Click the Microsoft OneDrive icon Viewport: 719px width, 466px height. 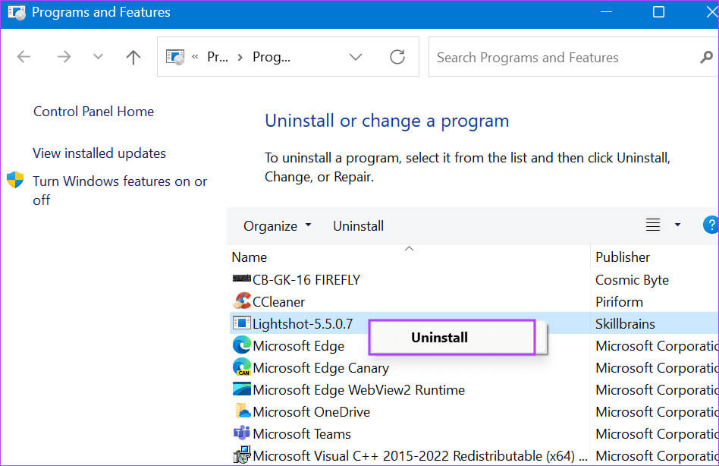(x=243, y=411)
